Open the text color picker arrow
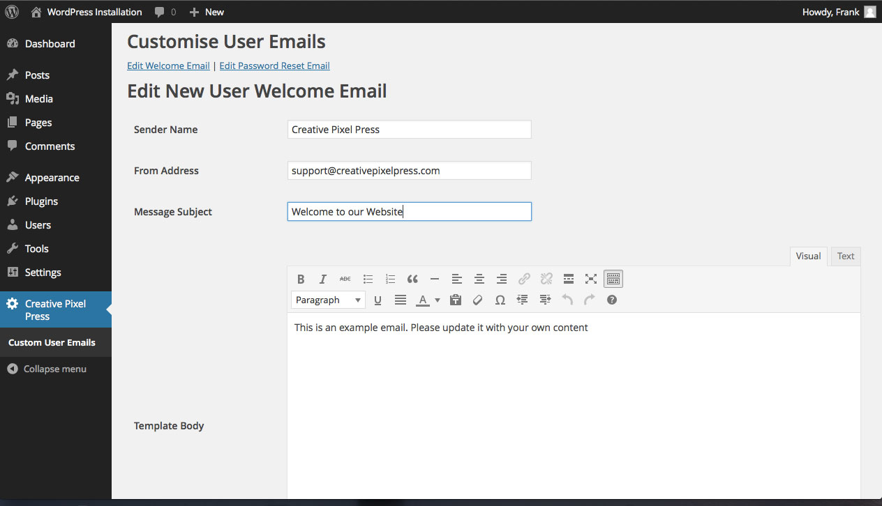 coord(438,300)
